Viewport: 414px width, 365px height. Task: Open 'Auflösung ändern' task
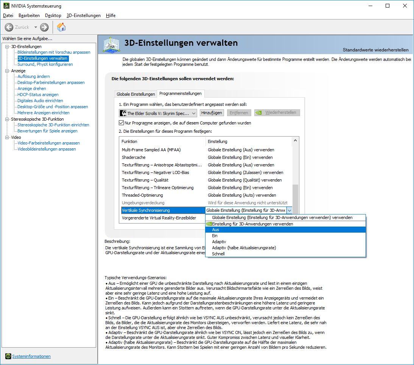pyautogui.click(x=34, y=76)
